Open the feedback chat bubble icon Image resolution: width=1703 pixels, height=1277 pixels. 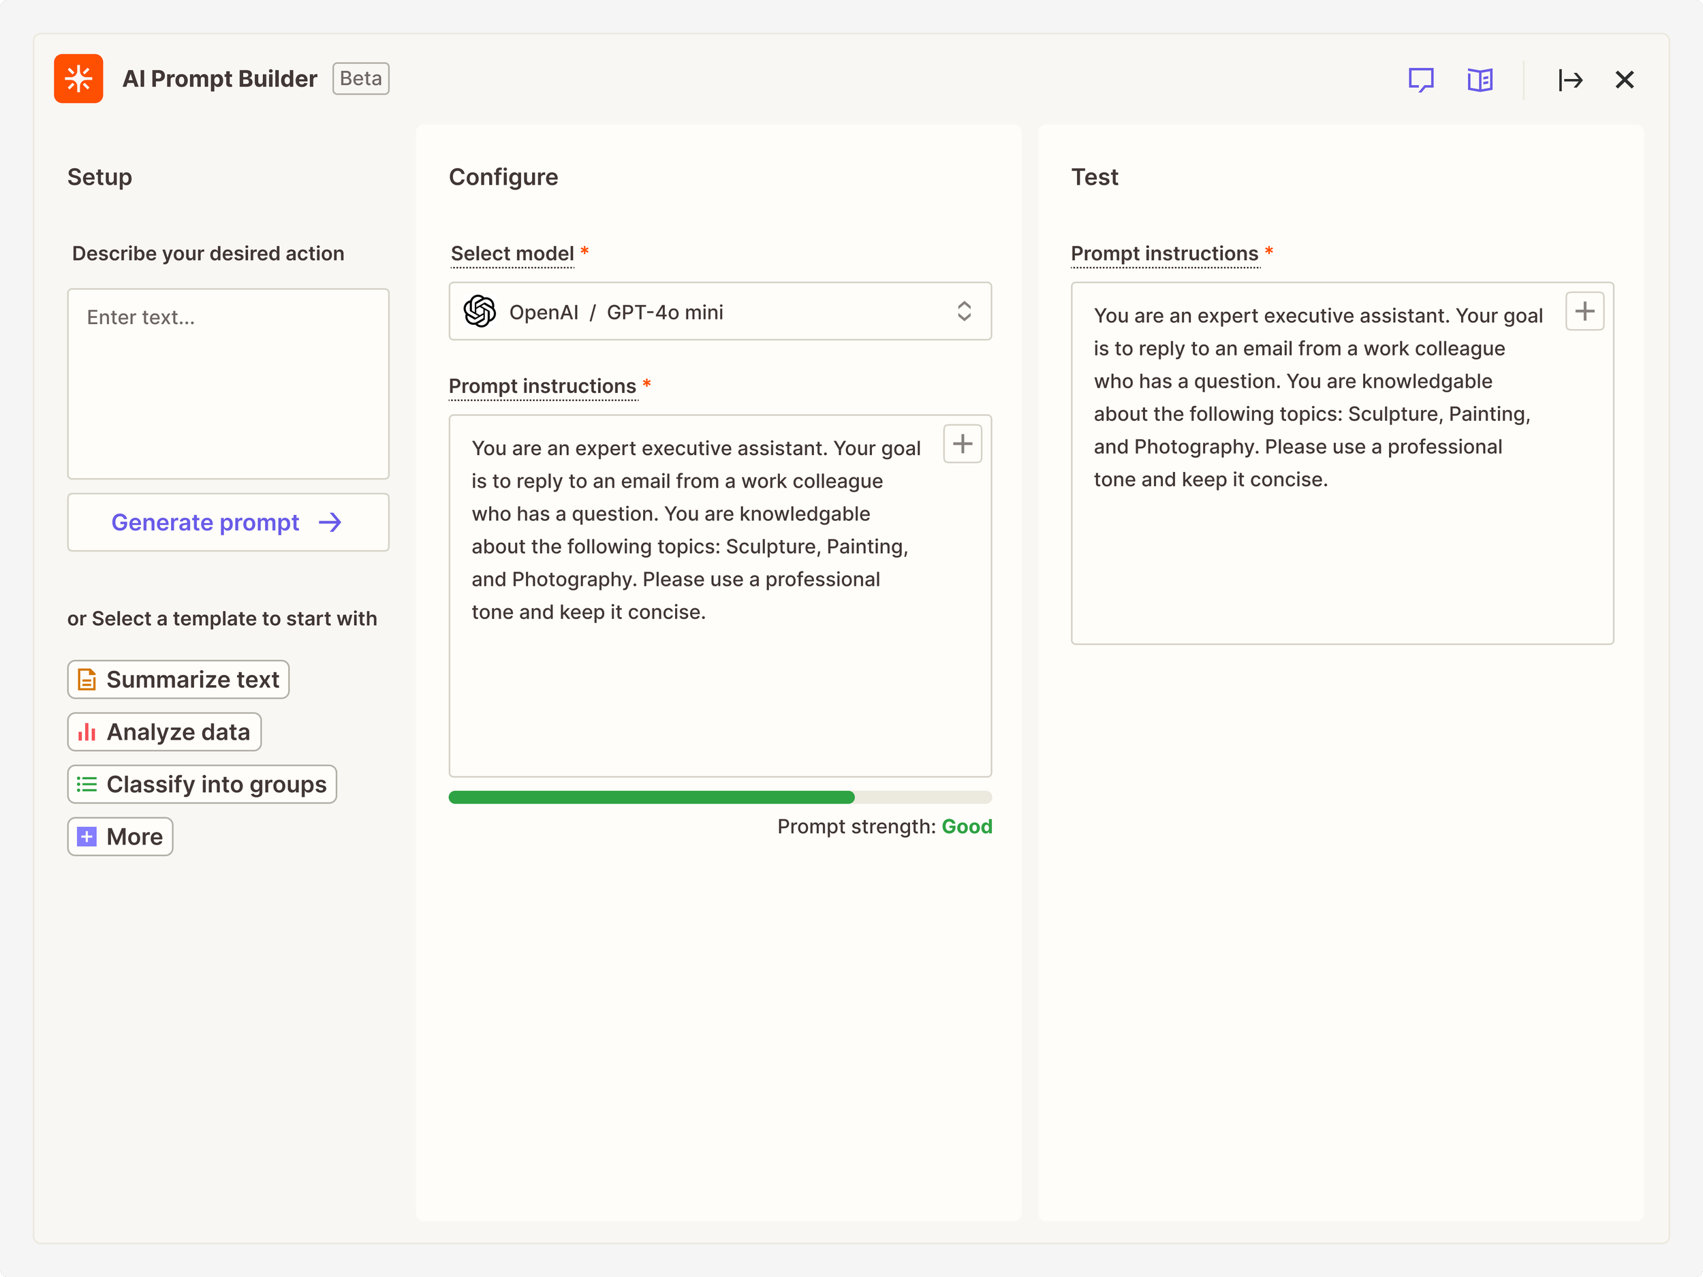(1420, 79)
